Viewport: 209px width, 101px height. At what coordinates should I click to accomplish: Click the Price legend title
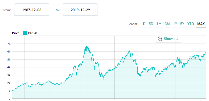16,33
